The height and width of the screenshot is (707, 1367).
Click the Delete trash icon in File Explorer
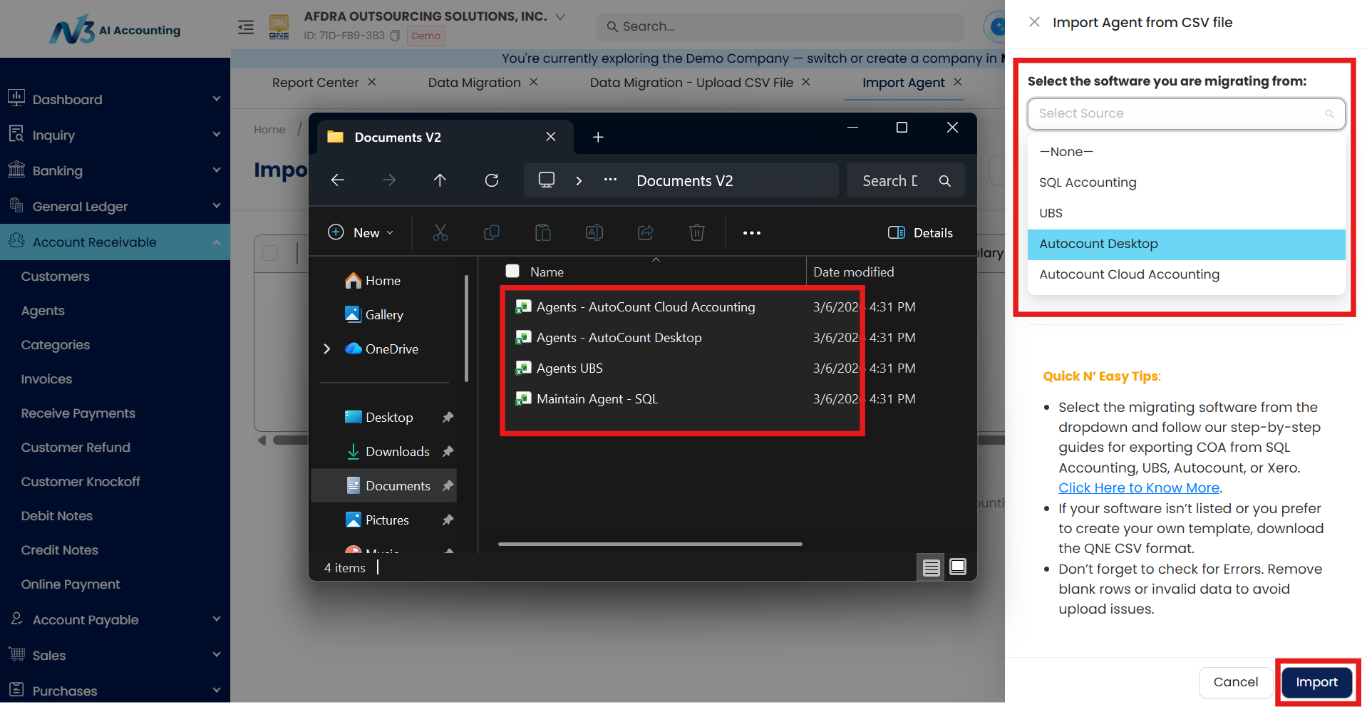point(697,232)
